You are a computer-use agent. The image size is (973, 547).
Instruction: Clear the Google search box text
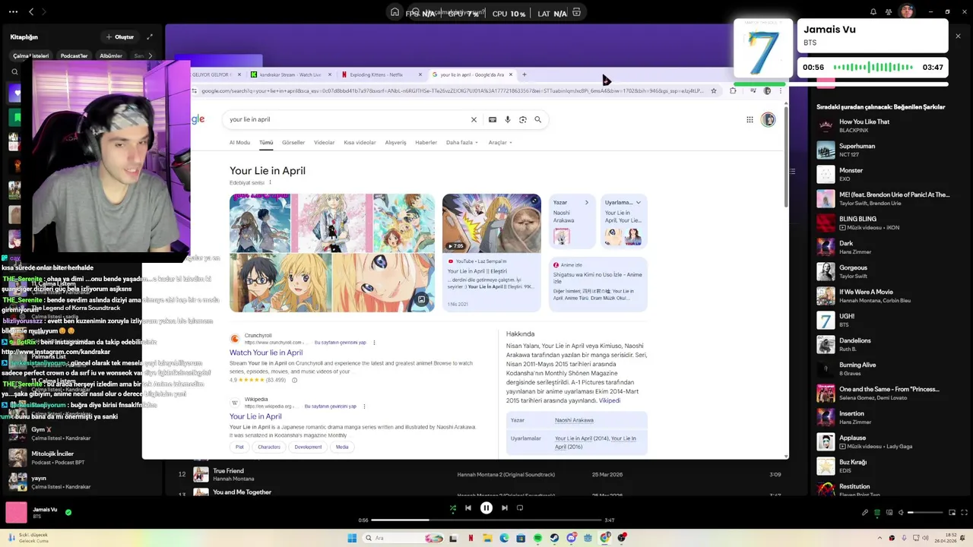click(x=474, y=119)
